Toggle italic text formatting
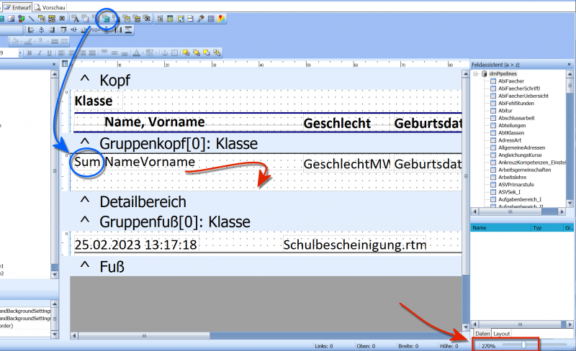This screenshot has height=351, width=576. 40,53
